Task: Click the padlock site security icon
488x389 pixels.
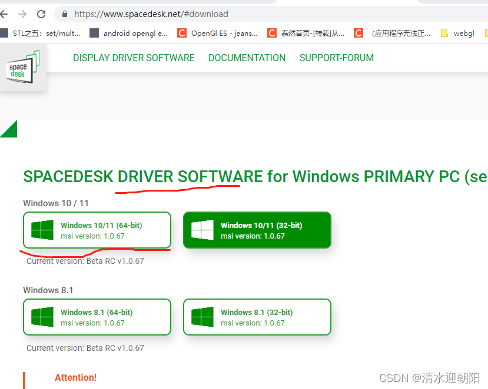Action: point(65,14)
